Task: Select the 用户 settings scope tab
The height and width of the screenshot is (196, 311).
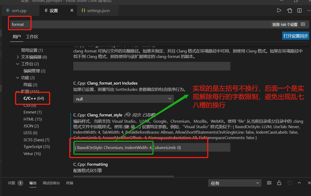Action: point(17,37)
